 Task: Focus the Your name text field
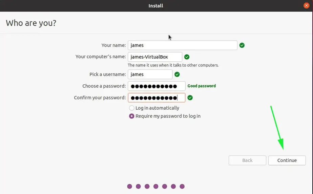183,45
